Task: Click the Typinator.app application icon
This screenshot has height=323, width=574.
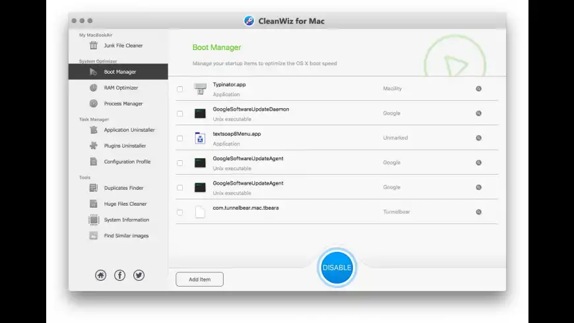Action: click(x=200, y=89)
